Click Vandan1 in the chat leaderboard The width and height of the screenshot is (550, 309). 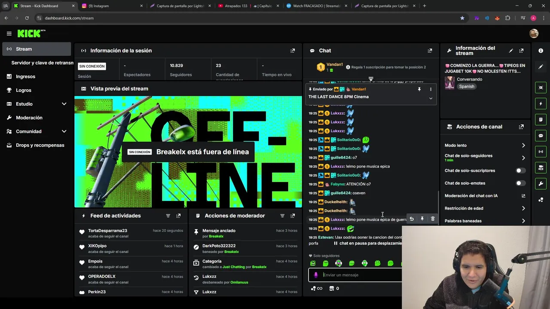click(334, 65)
